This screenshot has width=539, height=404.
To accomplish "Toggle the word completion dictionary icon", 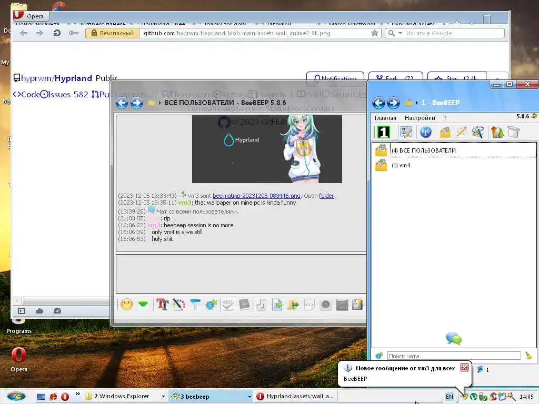I will (x=244, y=305).
